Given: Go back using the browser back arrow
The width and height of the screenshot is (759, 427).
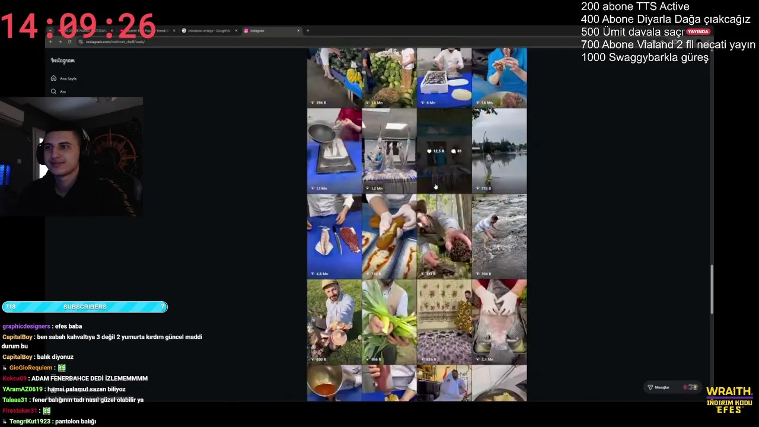Looking at the screenshot, I should (50, 42).
